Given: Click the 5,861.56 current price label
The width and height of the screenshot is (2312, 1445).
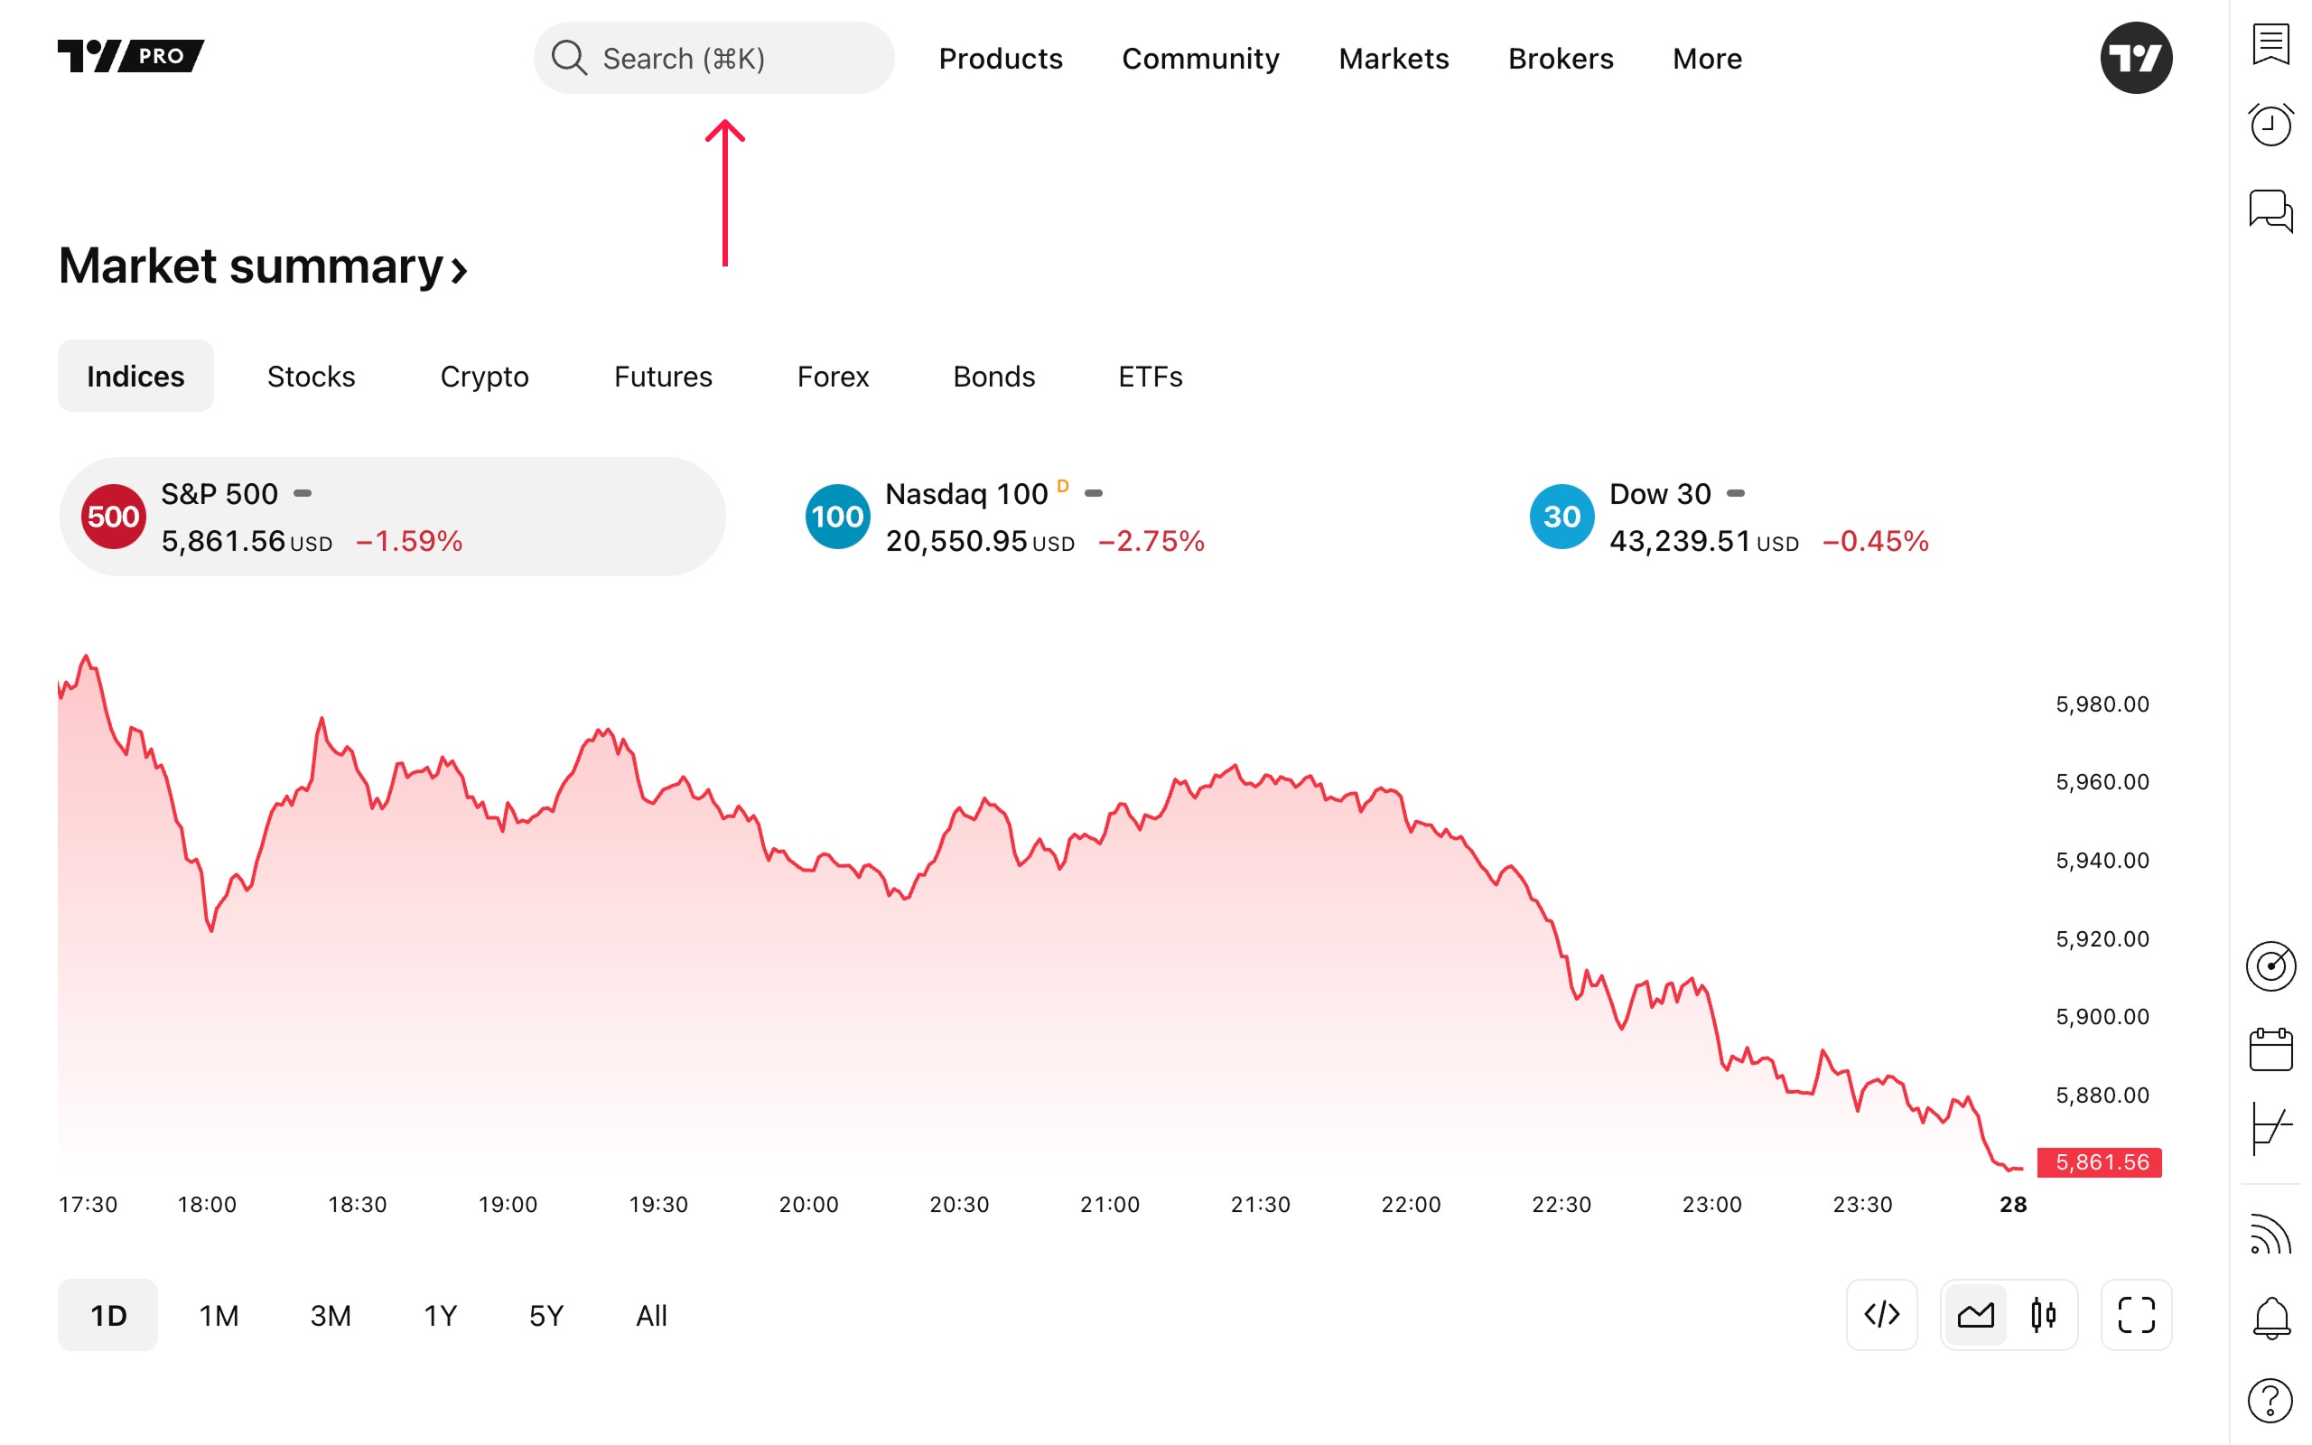Looking at the screenshot, I should 2099,1162.
